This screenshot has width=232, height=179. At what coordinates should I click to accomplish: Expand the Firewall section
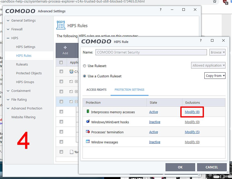[8, 29]
